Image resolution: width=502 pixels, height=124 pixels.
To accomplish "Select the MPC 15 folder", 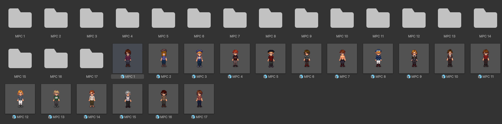I will 20,58.
